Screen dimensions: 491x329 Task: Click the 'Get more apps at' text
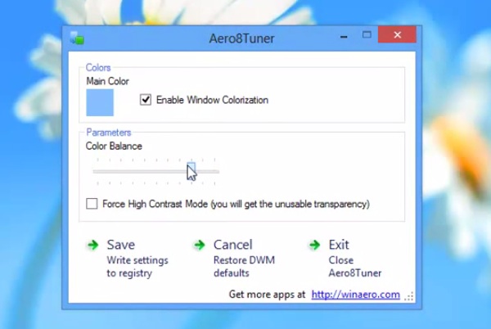[x=267, y=295]
